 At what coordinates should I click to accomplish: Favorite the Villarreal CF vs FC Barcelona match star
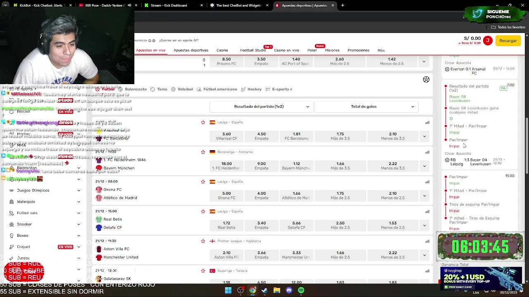click(x=203, y=122)
